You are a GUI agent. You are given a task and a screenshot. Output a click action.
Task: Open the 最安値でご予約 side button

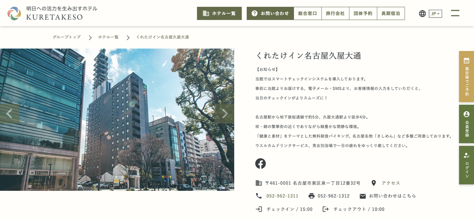467,77
